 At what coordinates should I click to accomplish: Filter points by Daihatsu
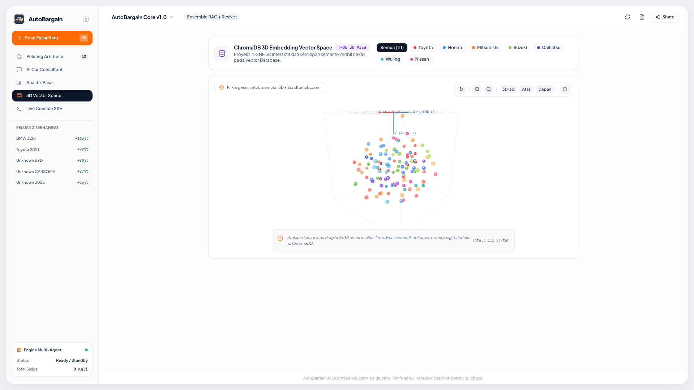549,48
